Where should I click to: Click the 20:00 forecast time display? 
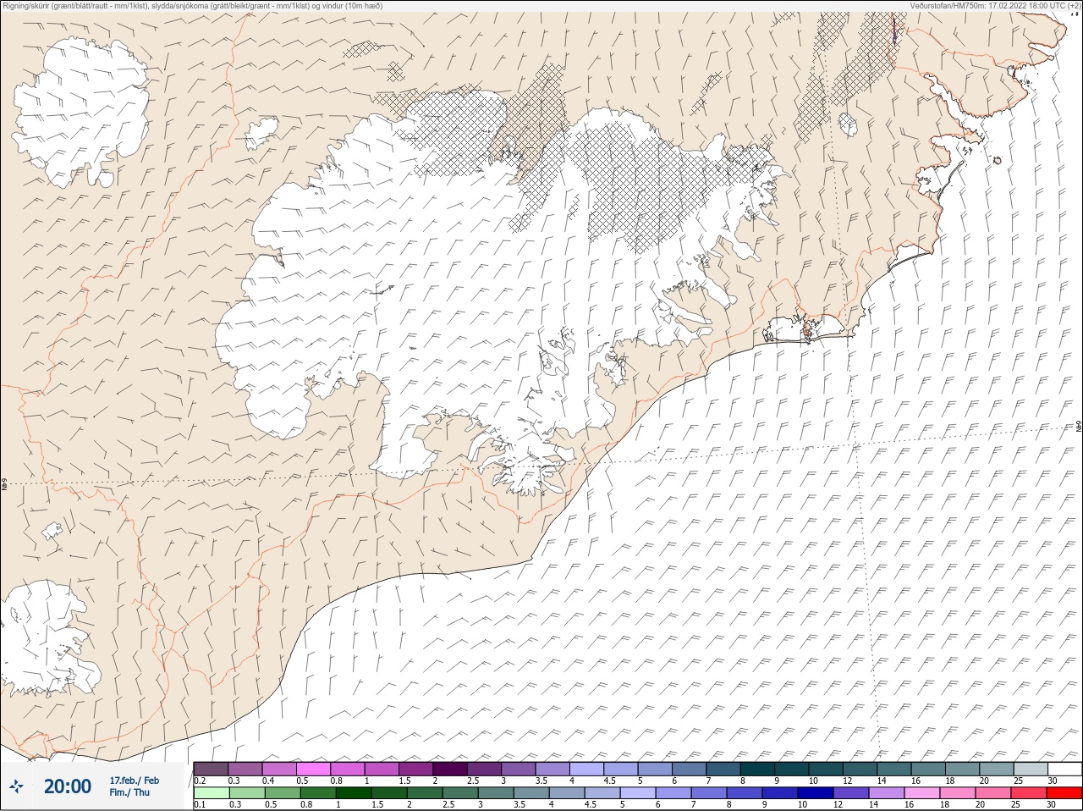point(68,786)
